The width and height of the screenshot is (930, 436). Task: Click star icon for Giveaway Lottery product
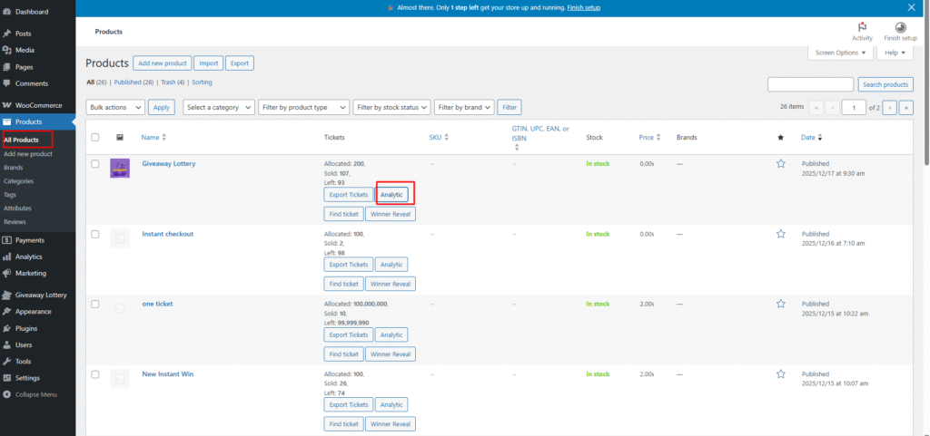point(780,164)
